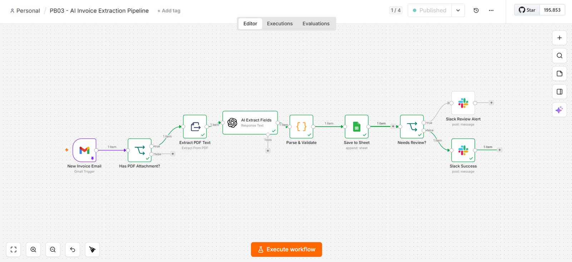Reset the canvas zoom level
Viewport: 572px width, 262px height.
(73, 250)
